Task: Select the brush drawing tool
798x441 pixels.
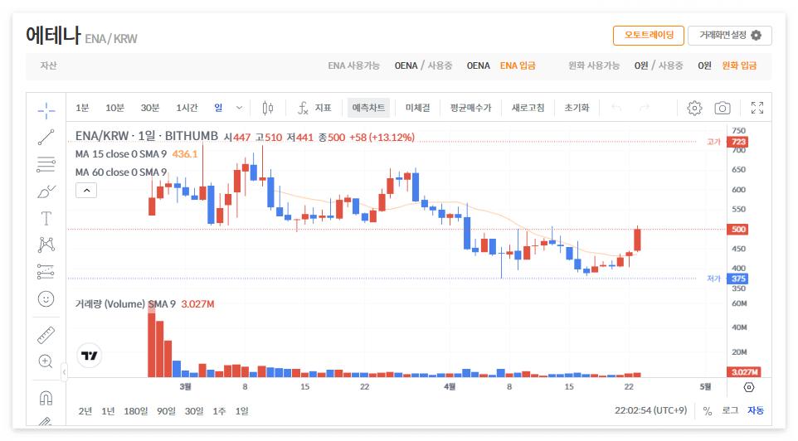Action: 46,191
